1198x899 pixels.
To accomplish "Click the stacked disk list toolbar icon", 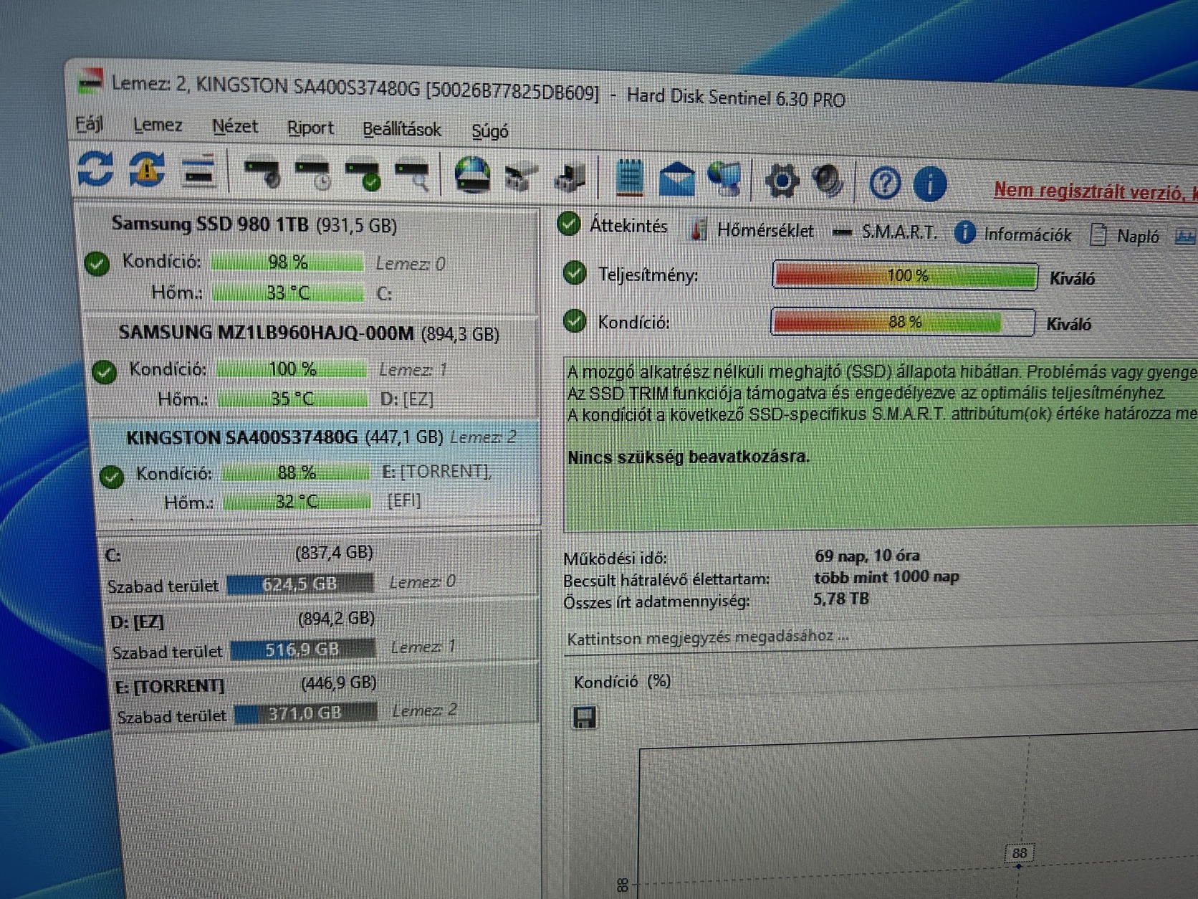I will [x=199, y=172].
